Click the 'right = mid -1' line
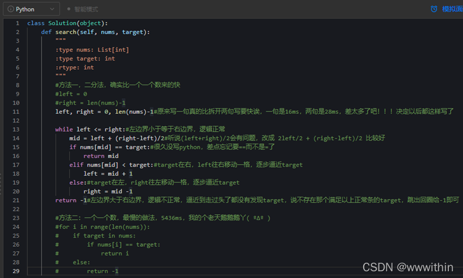Screen dimensions: 463x278 (x=108, y=191)
